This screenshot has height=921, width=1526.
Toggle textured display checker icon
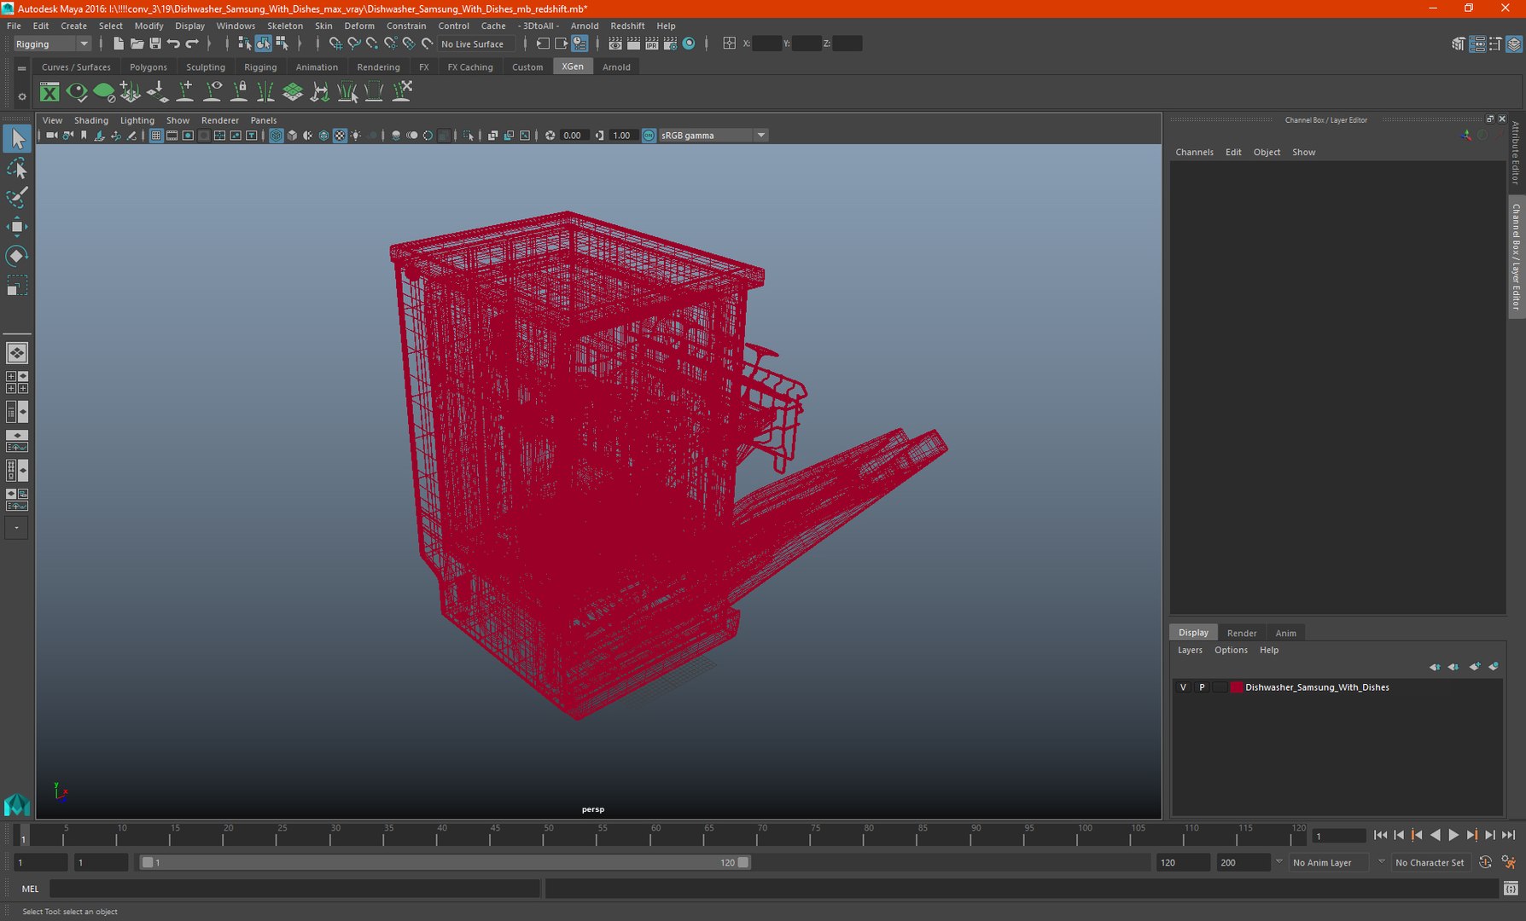(340, 136)
